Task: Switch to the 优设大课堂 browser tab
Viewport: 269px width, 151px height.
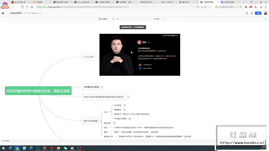Action: [20, 2]
